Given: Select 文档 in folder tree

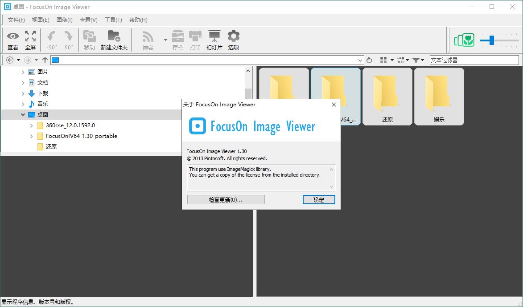Looking at the screenshot, I should 43,83.
